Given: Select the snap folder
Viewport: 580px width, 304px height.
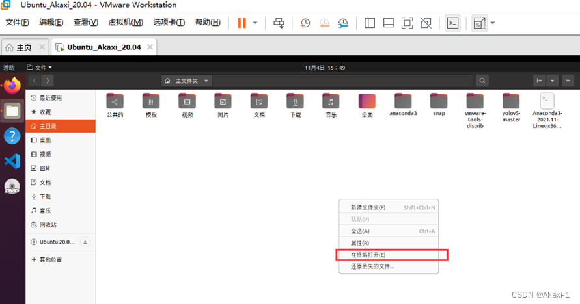Looking at the screenshot, I should [x=439, y=105].
